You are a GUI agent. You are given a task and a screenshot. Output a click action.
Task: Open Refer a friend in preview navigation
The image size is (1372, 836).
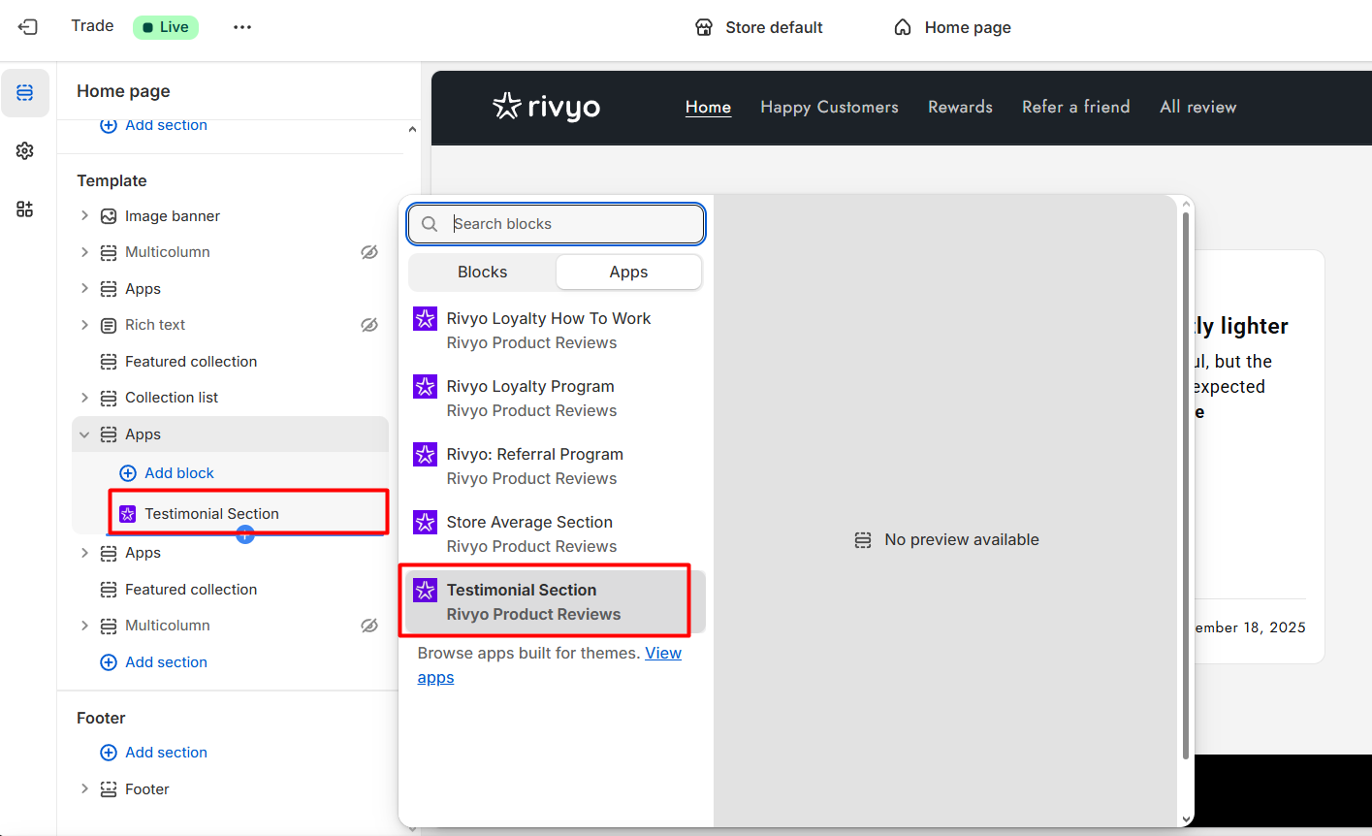1076,108
